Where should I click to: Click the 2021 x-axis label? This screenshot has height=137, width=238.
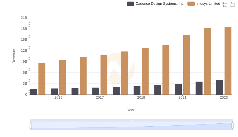tap(182, 97)
